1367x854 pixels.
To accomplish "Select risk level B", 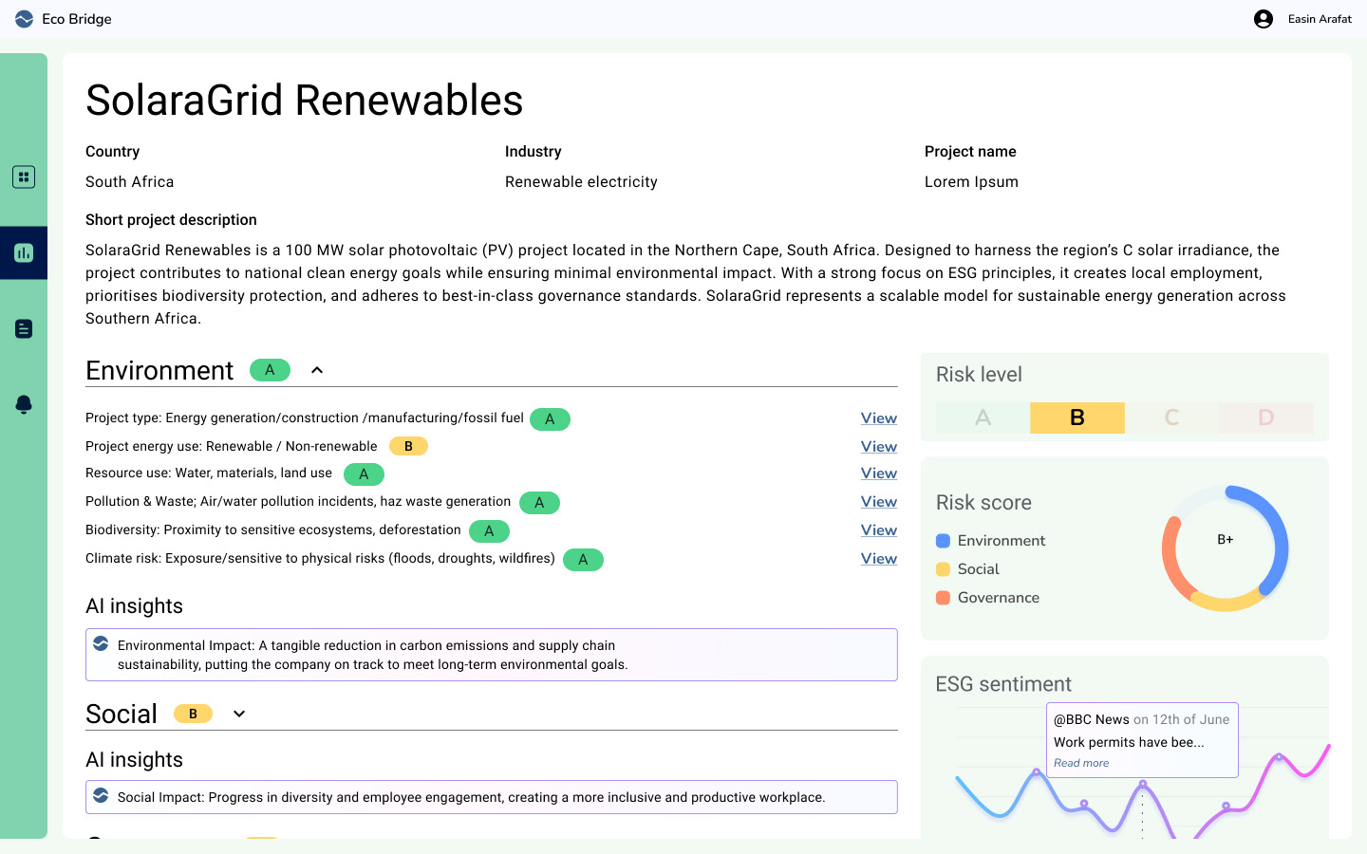I will 1077,418.
